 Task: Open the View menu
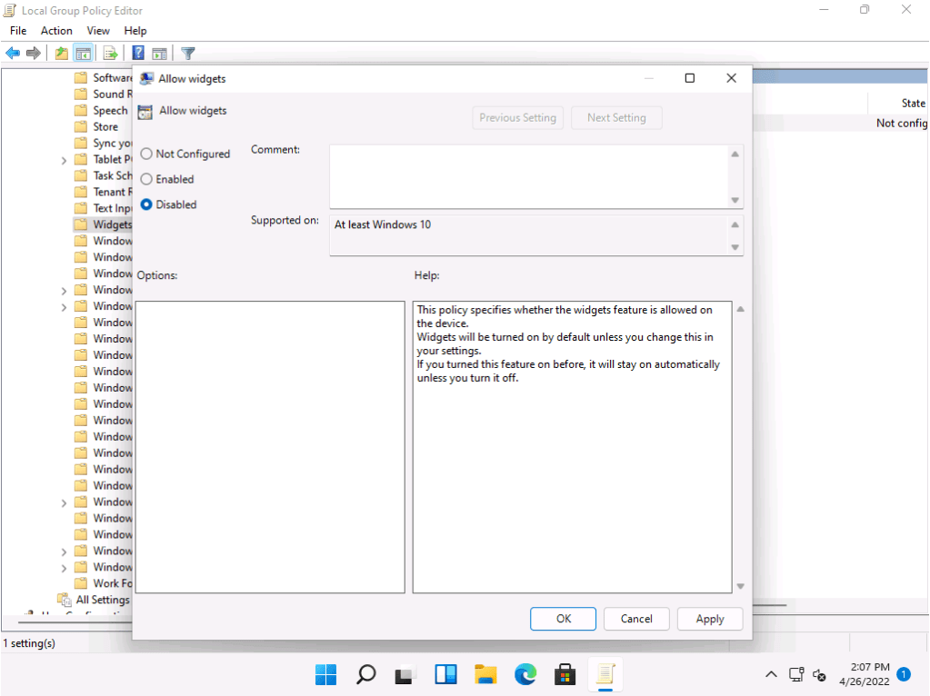tap(97, 30)
